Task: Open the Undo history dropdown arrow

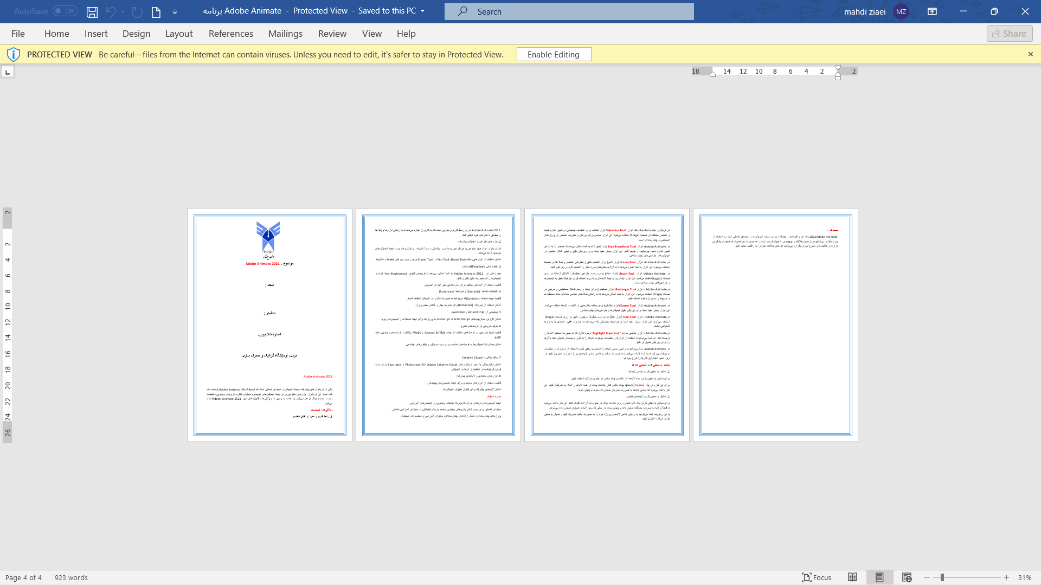Action: click(x=123, y=11)
